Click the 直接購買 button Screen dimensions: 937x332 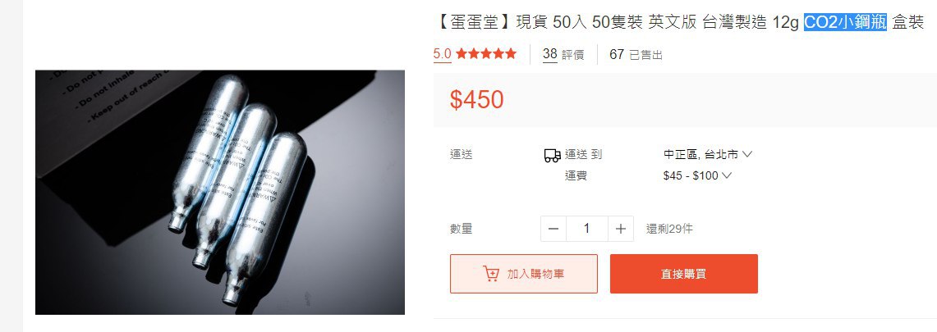coord(683,274)
